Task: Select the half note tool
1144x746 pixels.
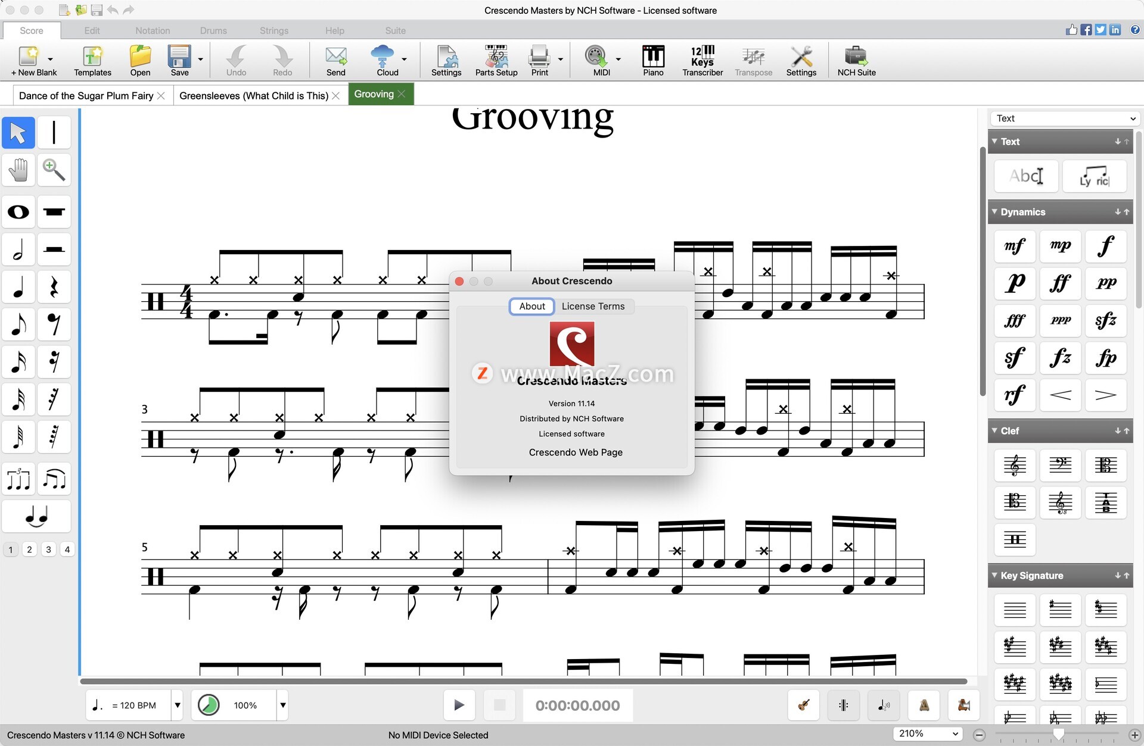Action: (18, 249)
